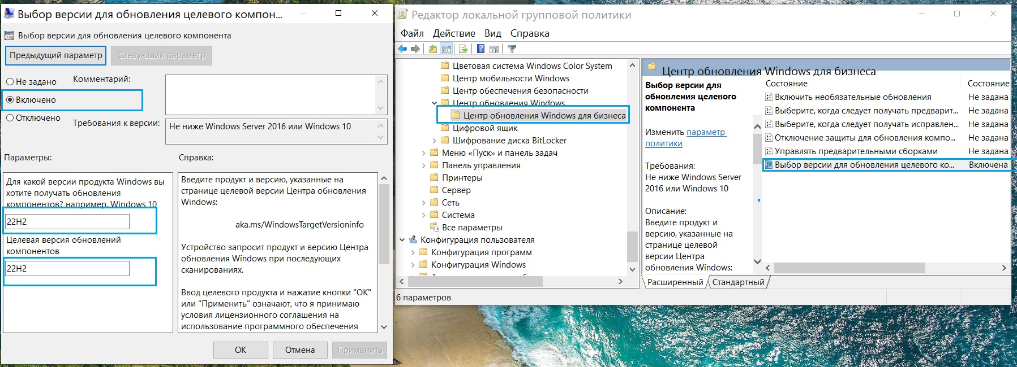
Task: Click the policy dialog title bar icon
Action: 8,14
